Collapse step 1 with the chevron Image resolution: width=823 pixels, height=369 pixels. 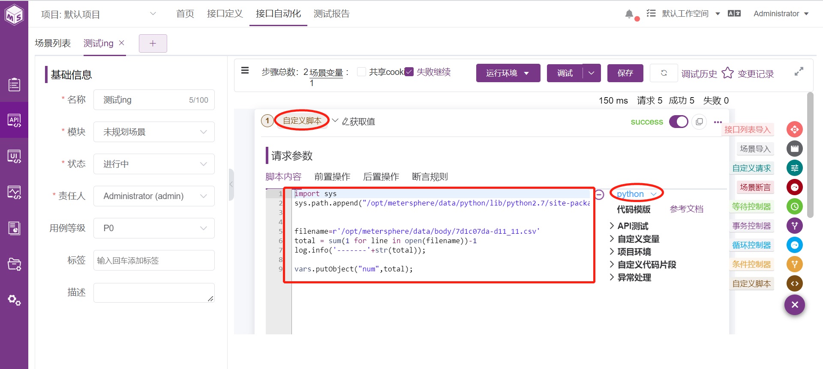[335, 121]
